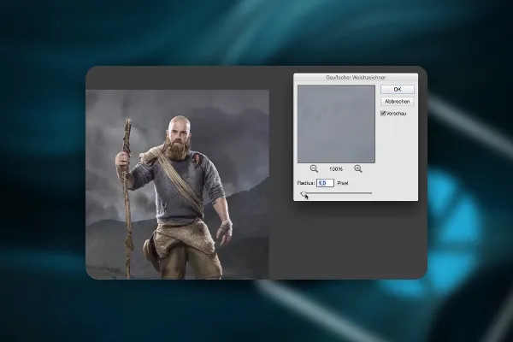Click the 100% zoom level label
The height and width of the screenshot is (342, 513).
coord(336,169)
